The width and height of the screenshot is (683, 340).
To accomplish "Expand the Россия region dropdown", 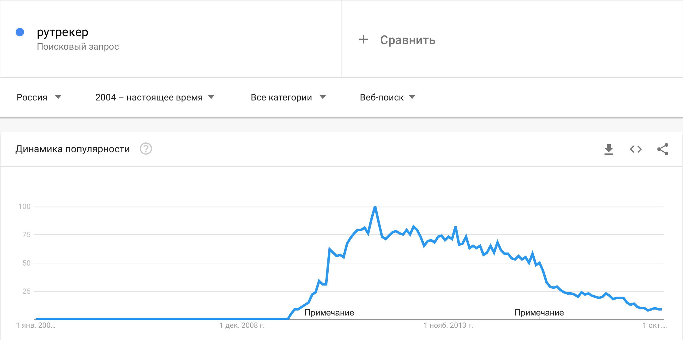I will click(39, 97).
